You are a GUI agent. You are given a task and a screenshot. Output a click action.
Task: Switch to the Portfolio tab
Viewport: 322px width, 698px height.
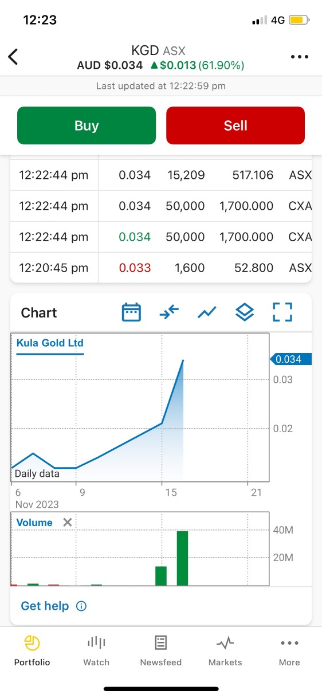click(x=32, y=650)
